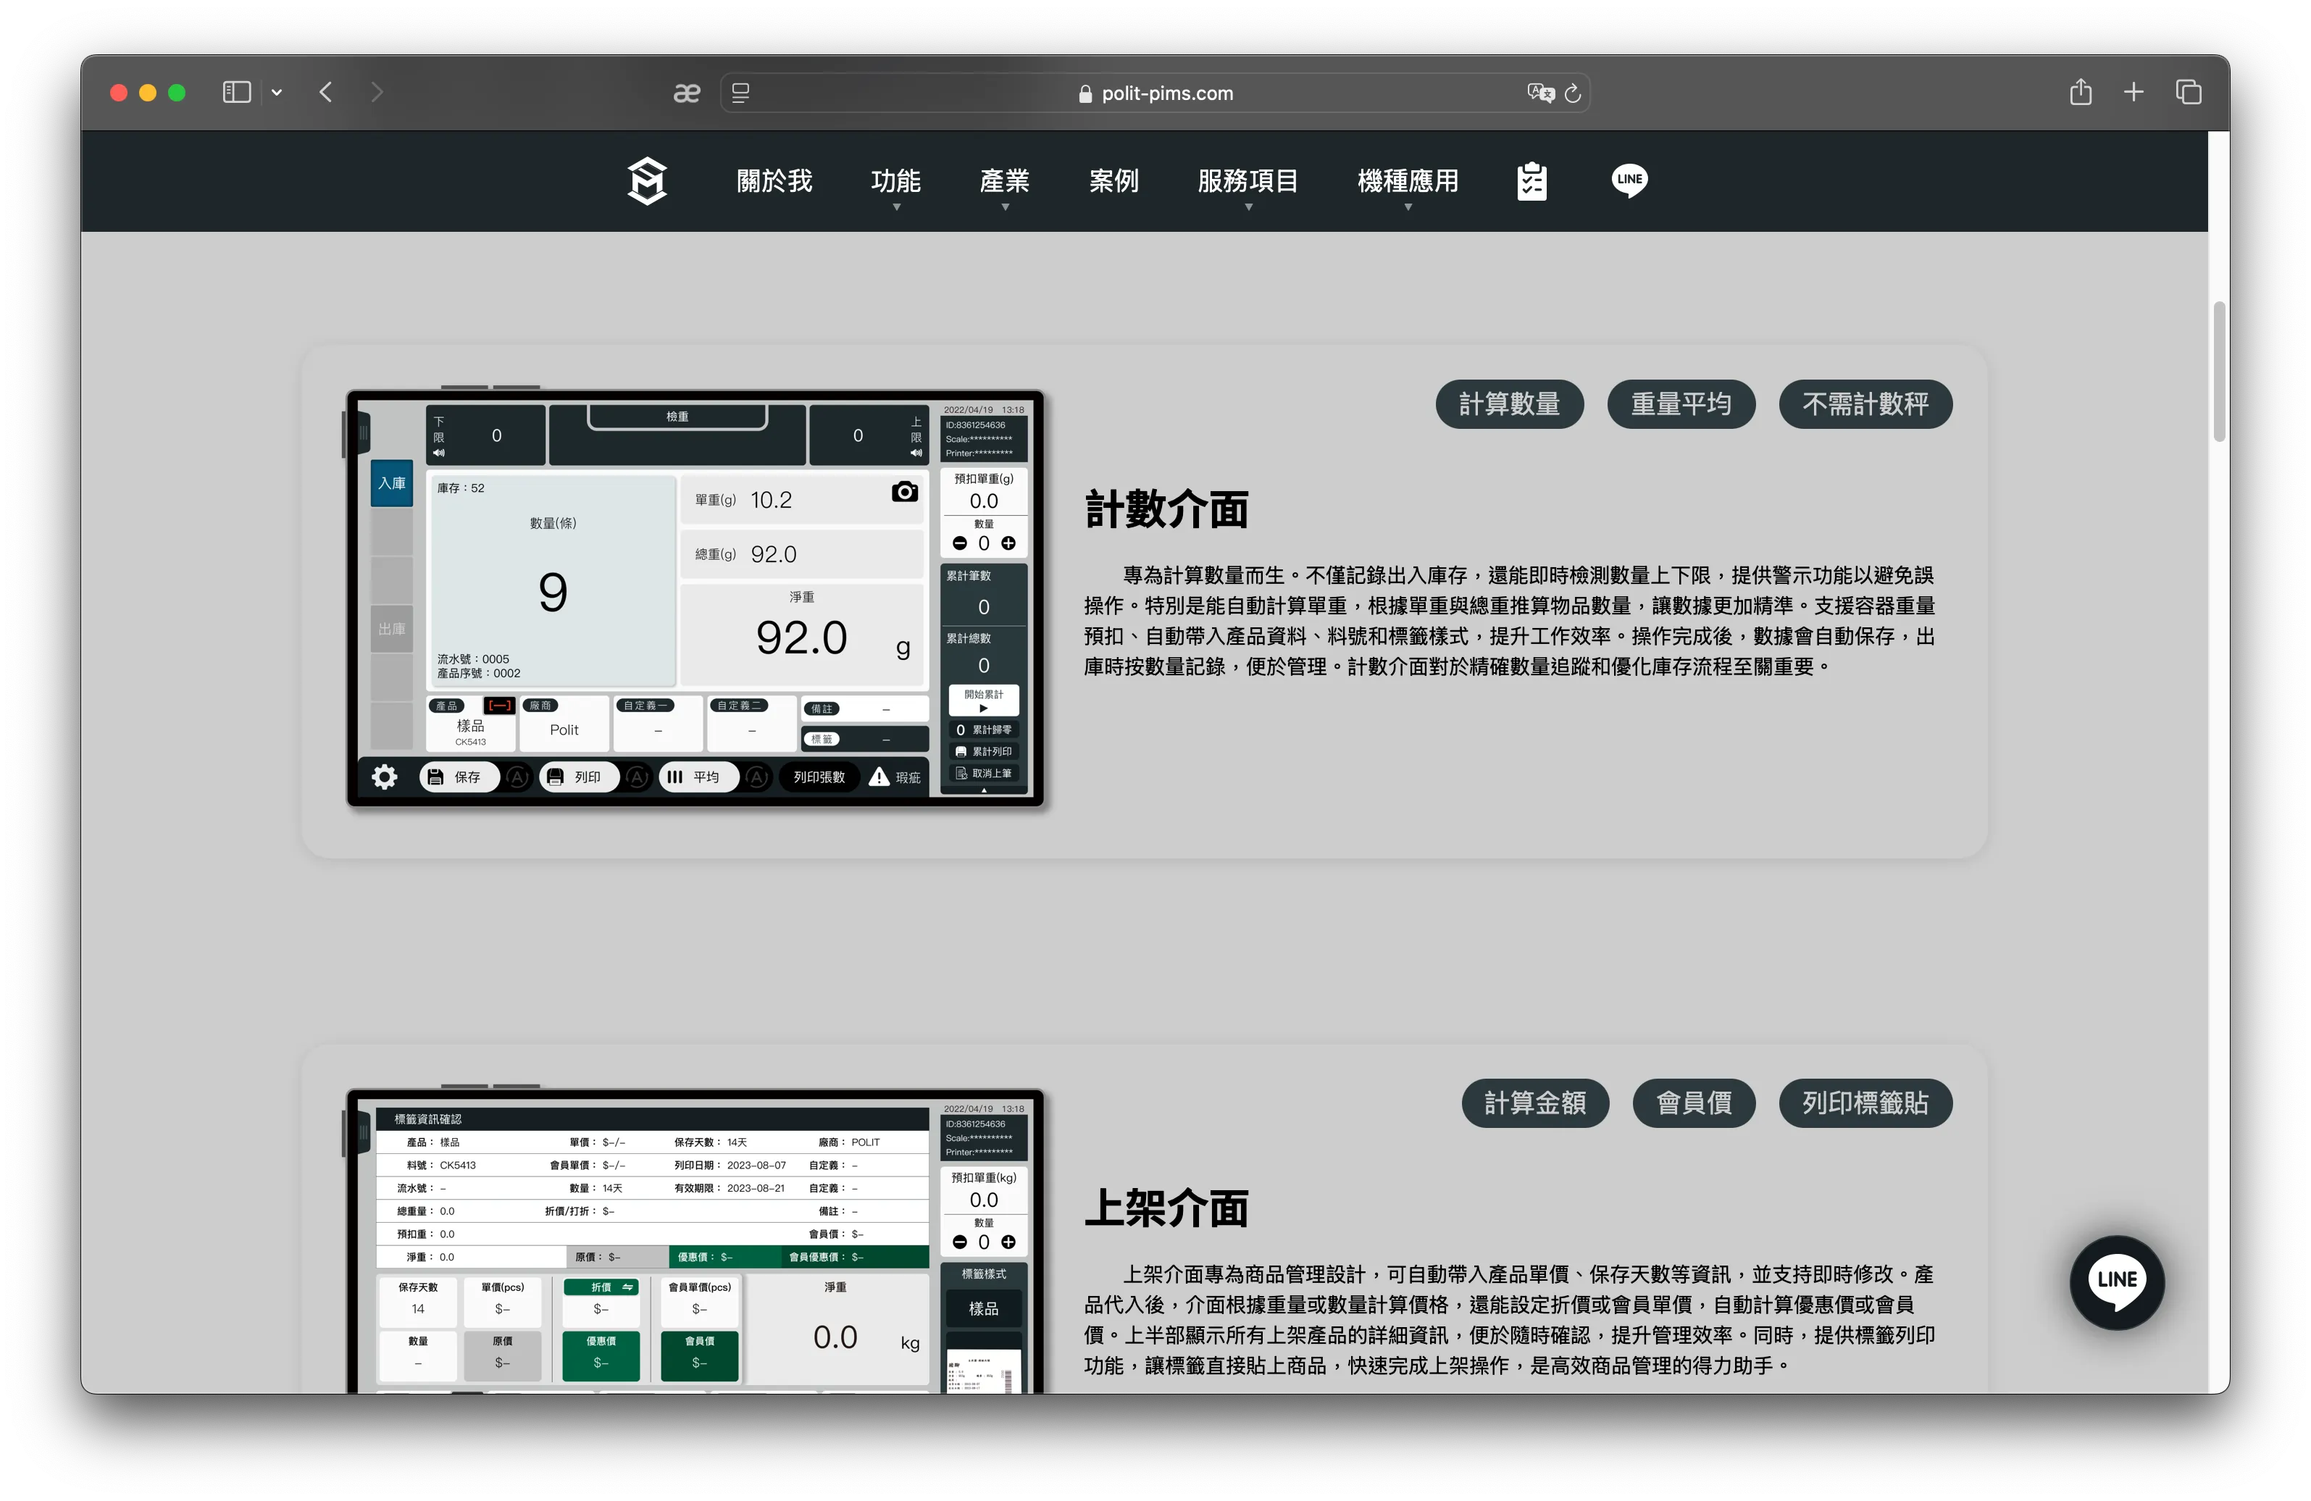Click the 上架介面 screenshot image
Image resolution: width=2311 pixels, height=1501 pixels.
pos(694,1239)
